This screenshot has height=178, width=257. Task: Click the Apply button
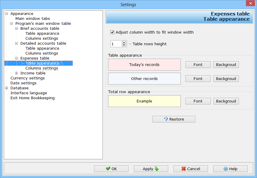point(151,169)
